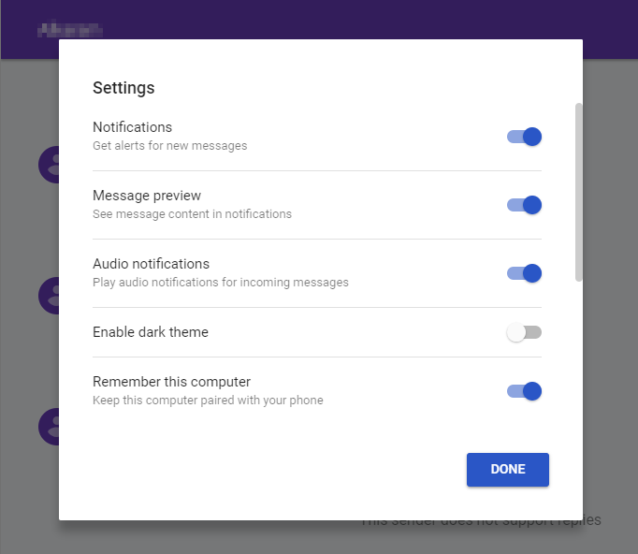
Task: Click the bottom contact avatar behind the dialog
Action: pos(49,427)
